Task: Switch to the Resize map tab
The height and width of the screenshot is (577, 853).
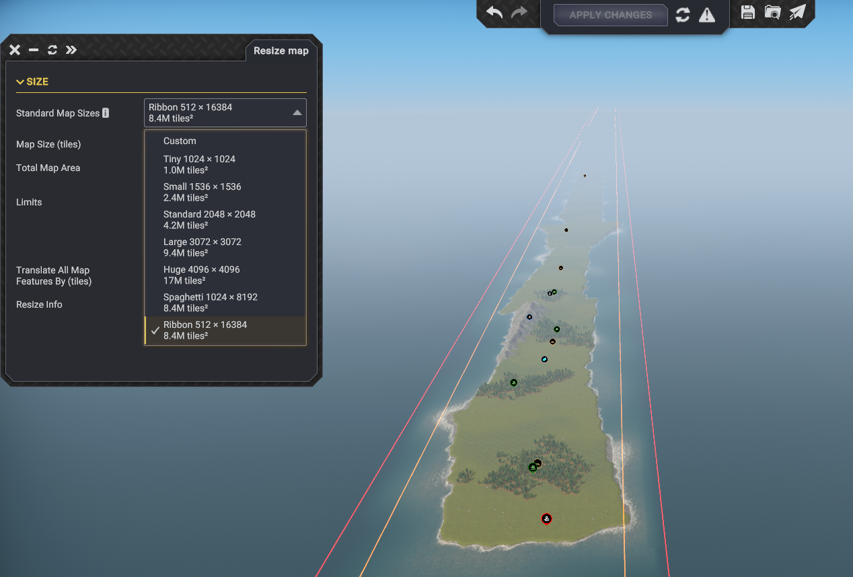Action: [x=281, y=51]
